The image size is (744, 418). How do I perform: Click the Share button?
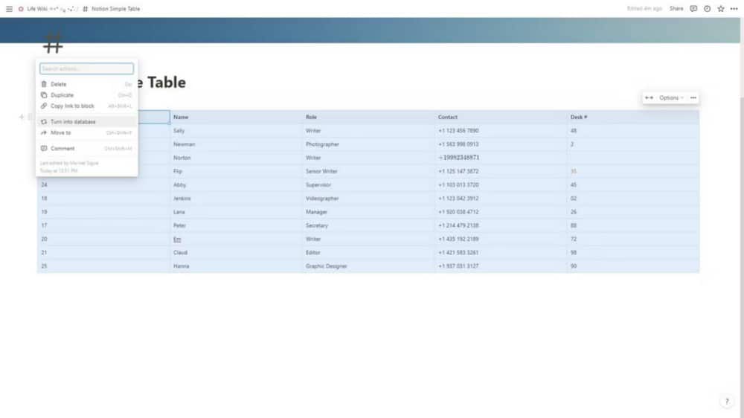[x=676, y=9]
